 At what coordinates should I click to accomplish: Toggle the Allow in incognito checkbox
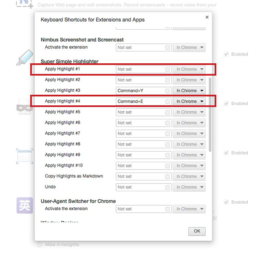(40, 245)
